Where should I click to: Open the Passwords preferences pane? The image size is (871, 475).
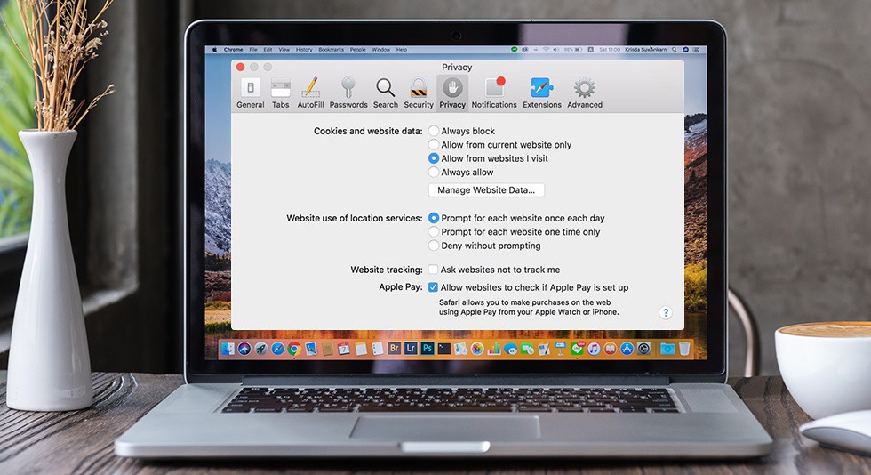click(348, 93)
